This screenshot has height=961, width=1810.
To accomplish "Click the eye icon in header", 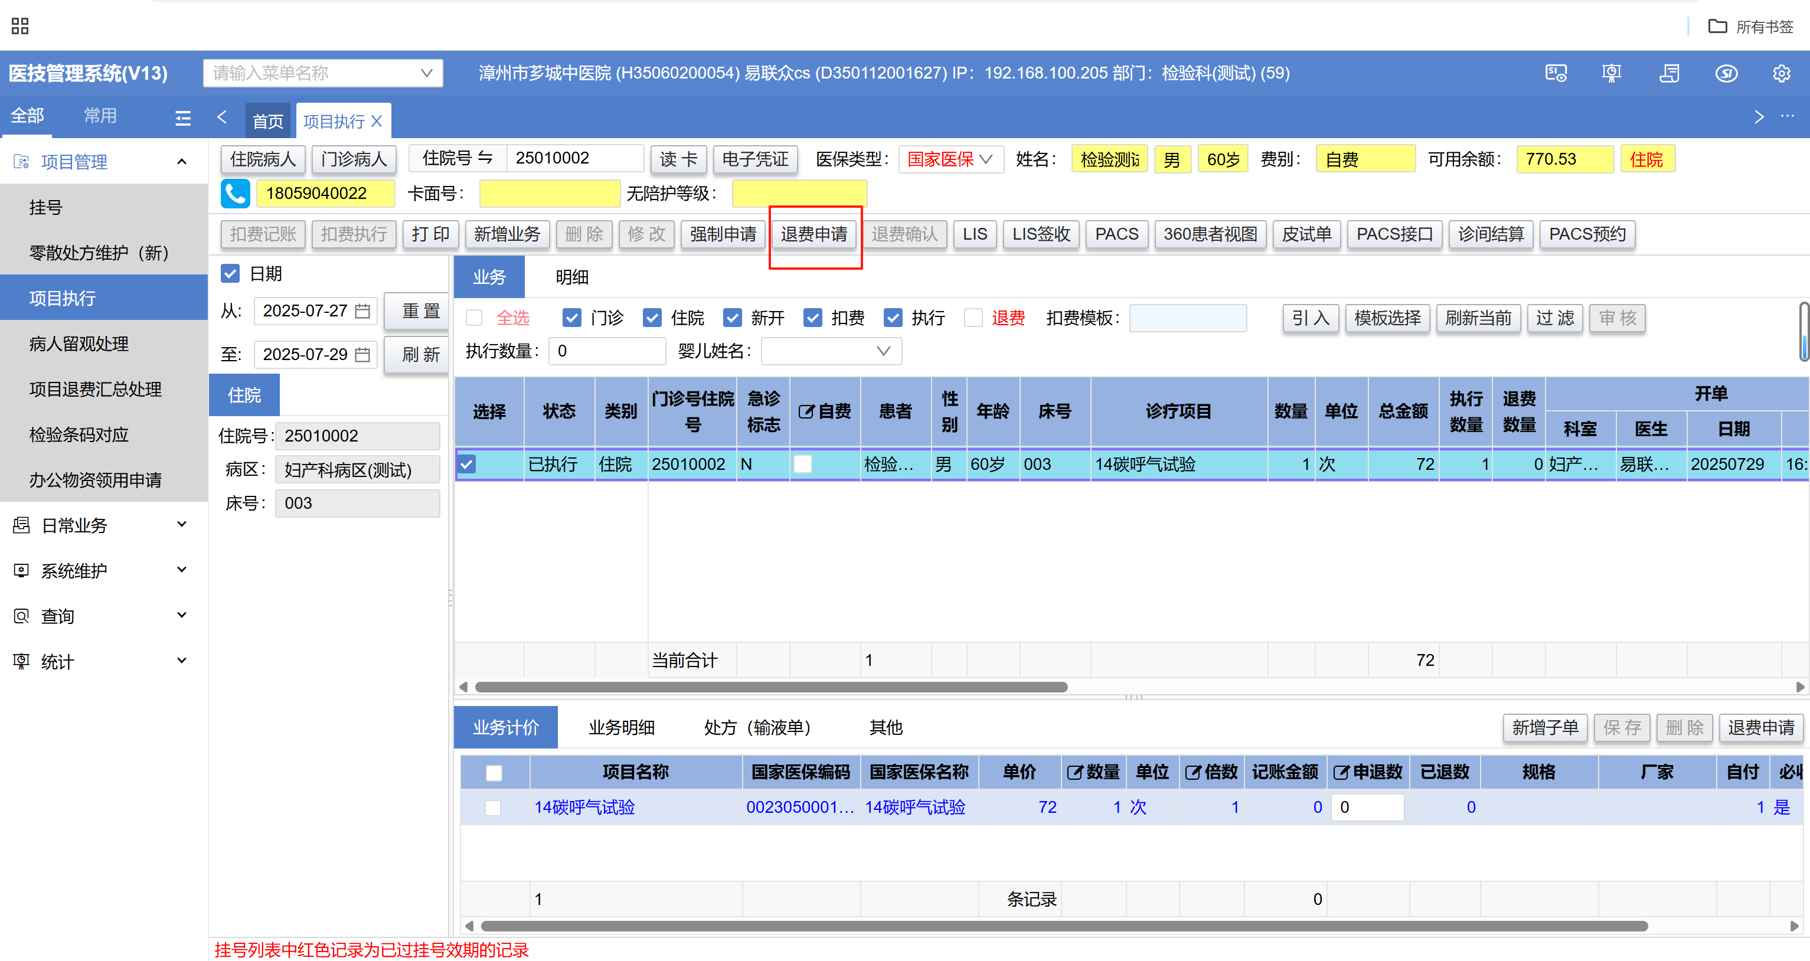I will pyautogui.click(x=1726, y=73).
